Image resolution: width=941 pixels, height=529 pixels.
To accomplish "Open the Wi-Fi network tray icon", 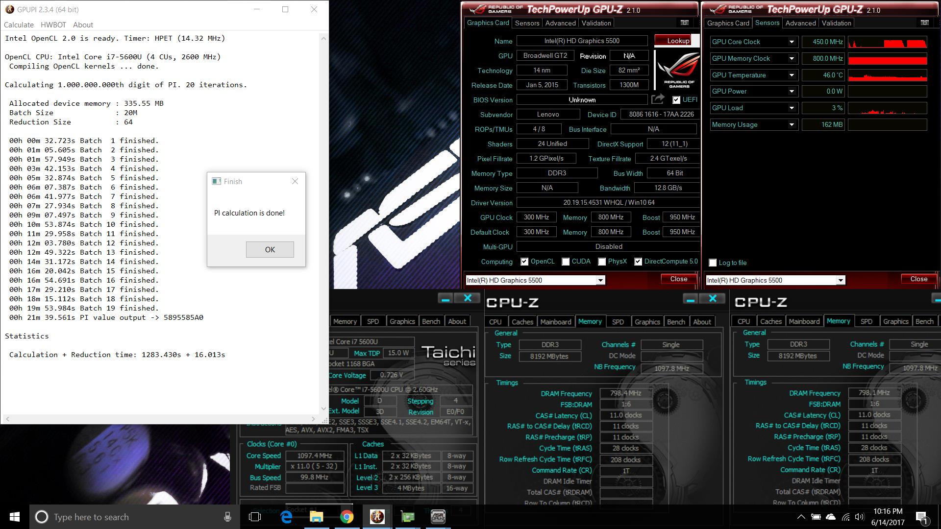I will coord(846,517).
